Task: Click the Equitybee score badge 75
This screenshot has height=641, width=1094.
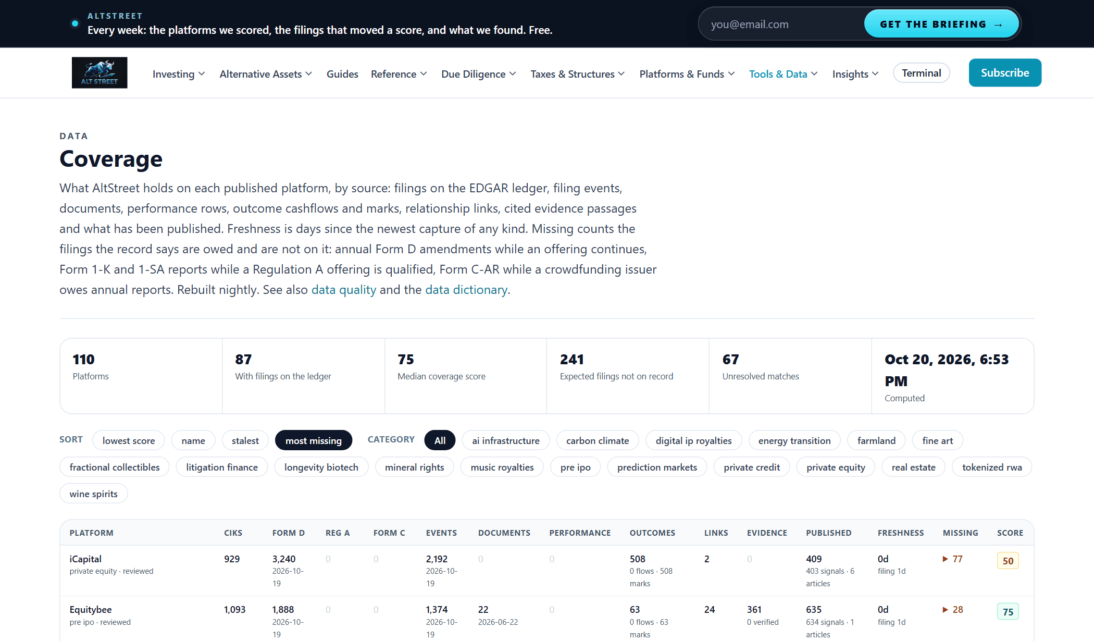Action: tap(1008, 612)
